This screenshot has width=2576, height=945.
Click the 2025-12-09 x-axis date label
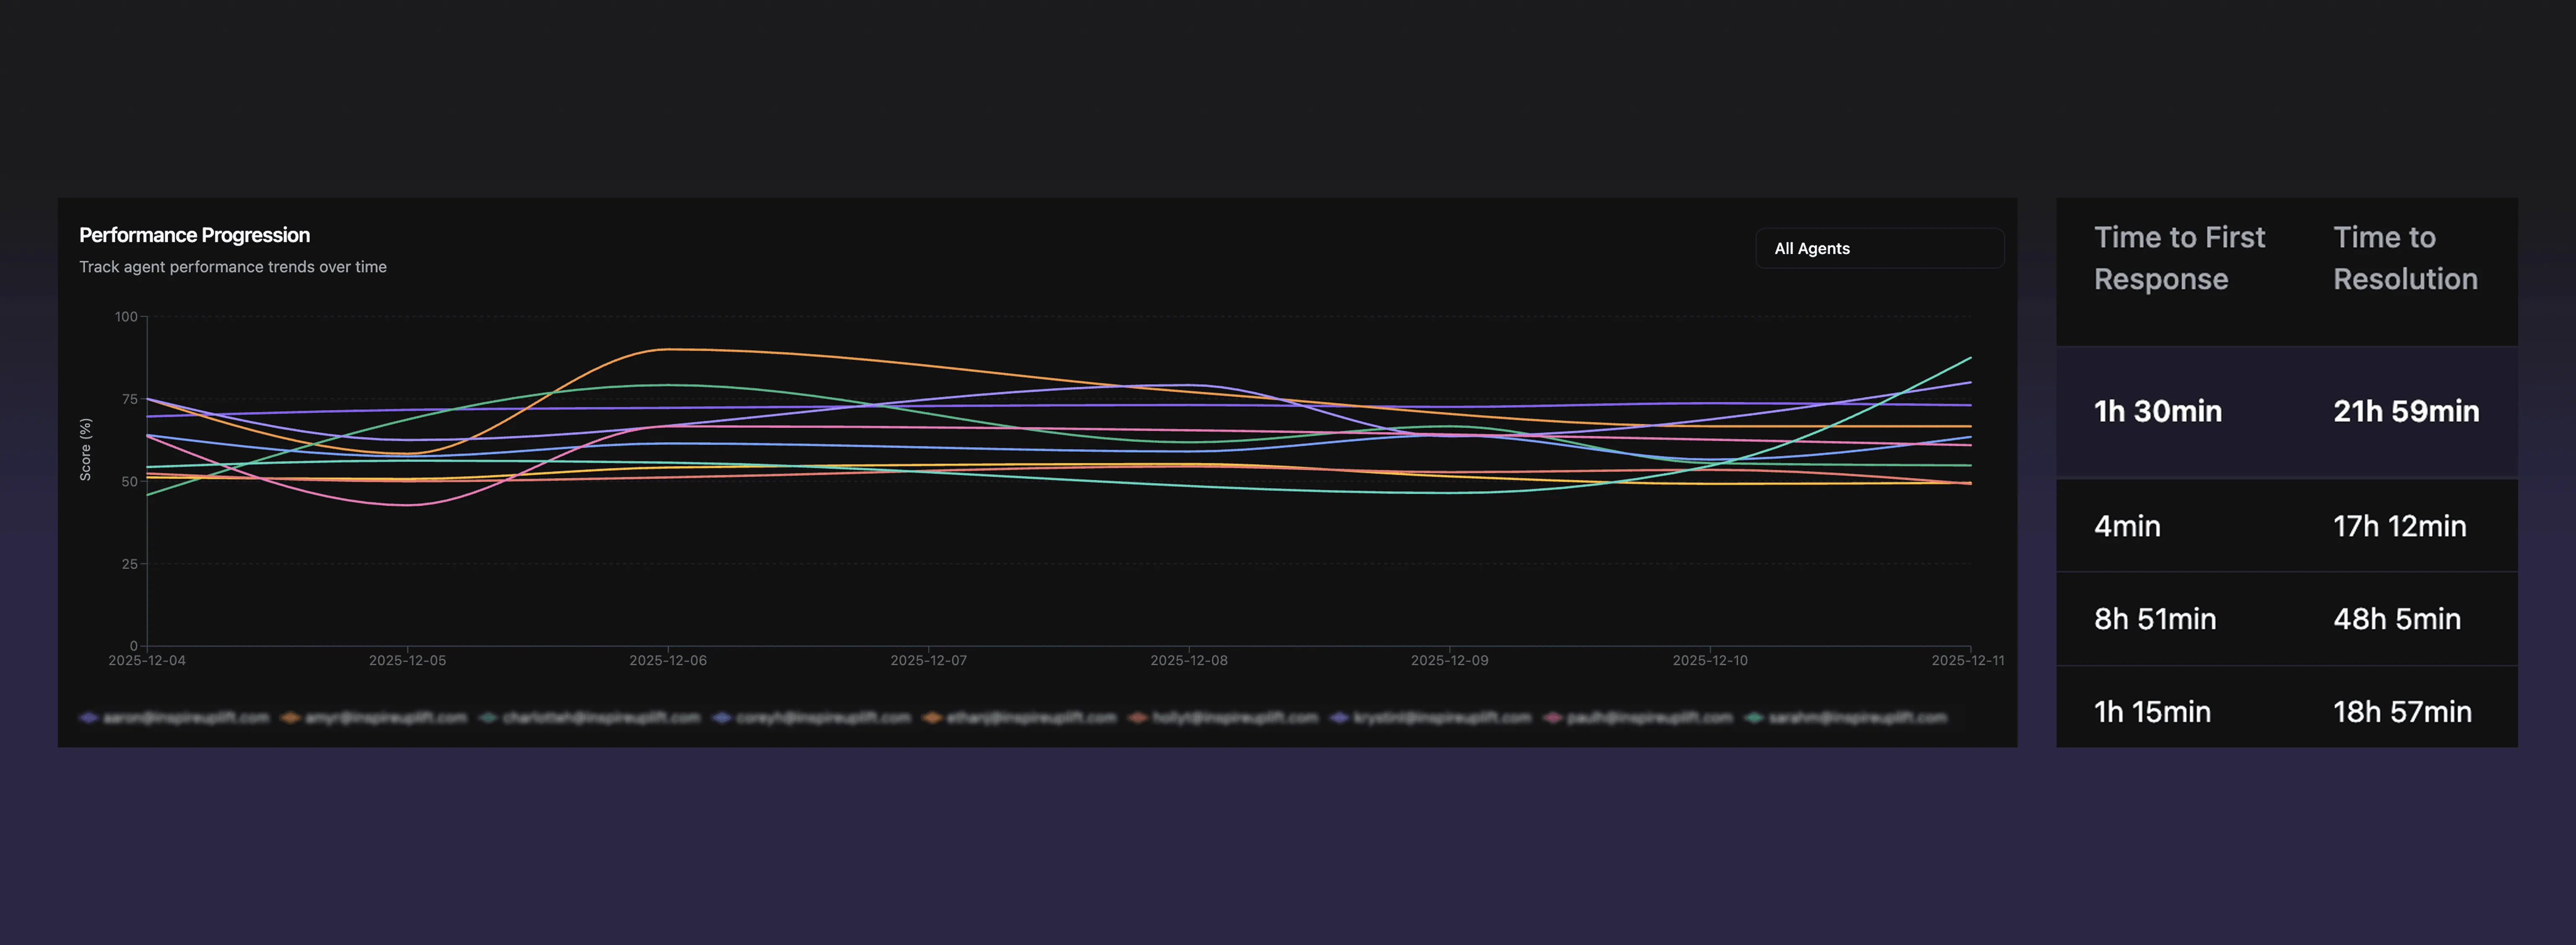point(1450,661)
